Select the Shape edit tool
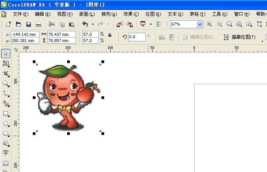 point(6,63)
